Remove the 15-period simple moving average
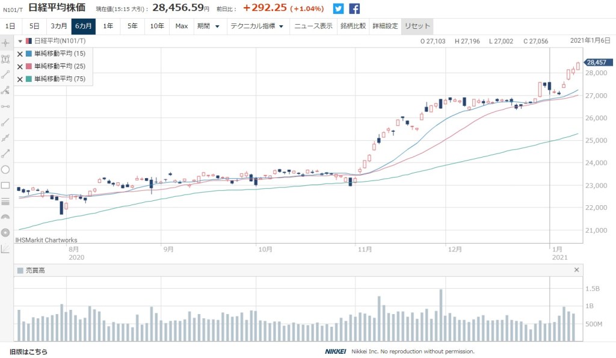Image resolution: width=616 pixels, height=358 pixels. tap(20, 54)
